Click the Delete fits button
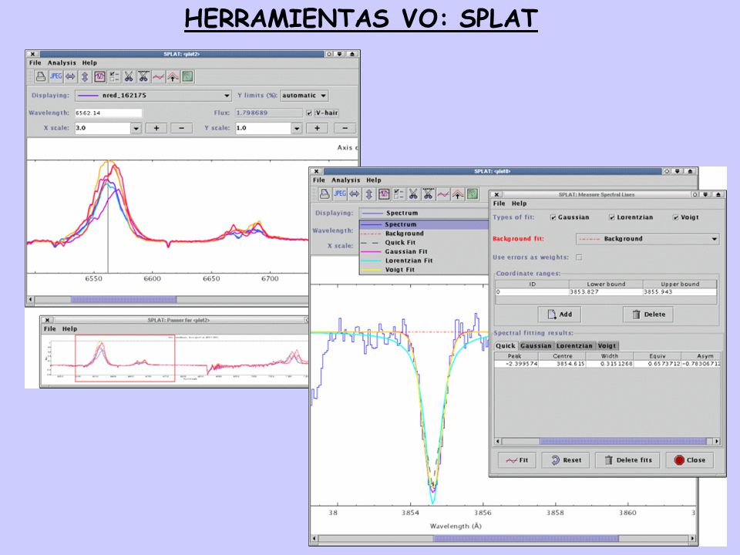 pos(627,460)
